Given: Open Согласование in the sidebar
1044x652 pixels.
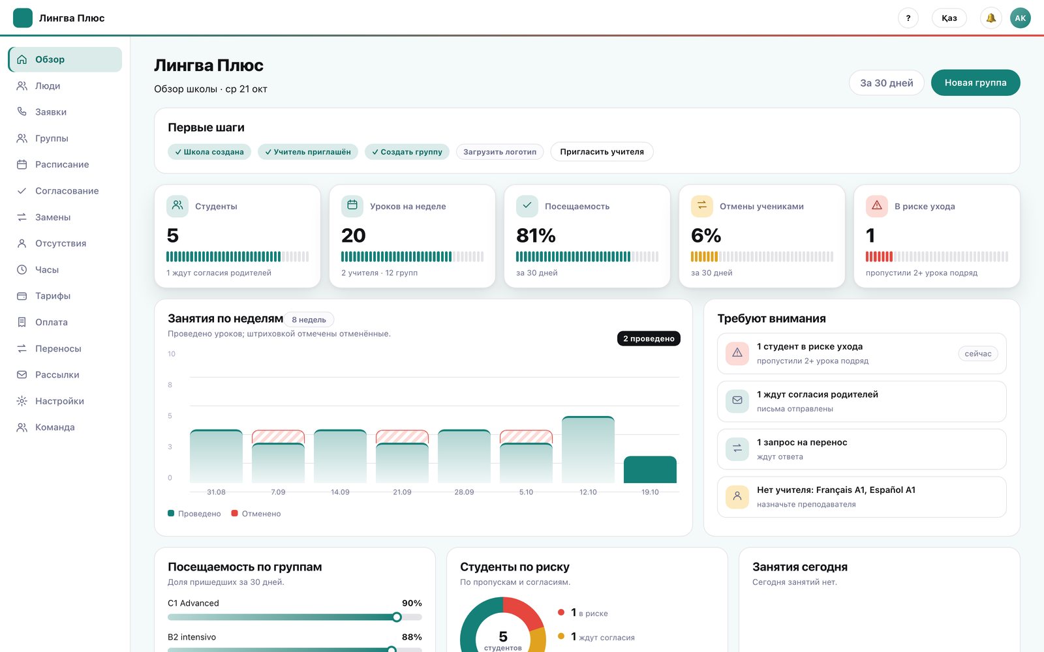Looking at the screenshot, I should pyautogui.click(x=65, y=191).
